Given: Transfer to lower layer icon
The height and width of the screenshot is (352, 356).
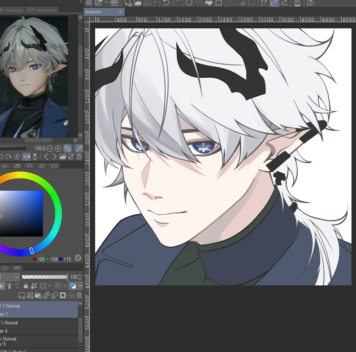Looking at the screenshot, I should [46, 295].
